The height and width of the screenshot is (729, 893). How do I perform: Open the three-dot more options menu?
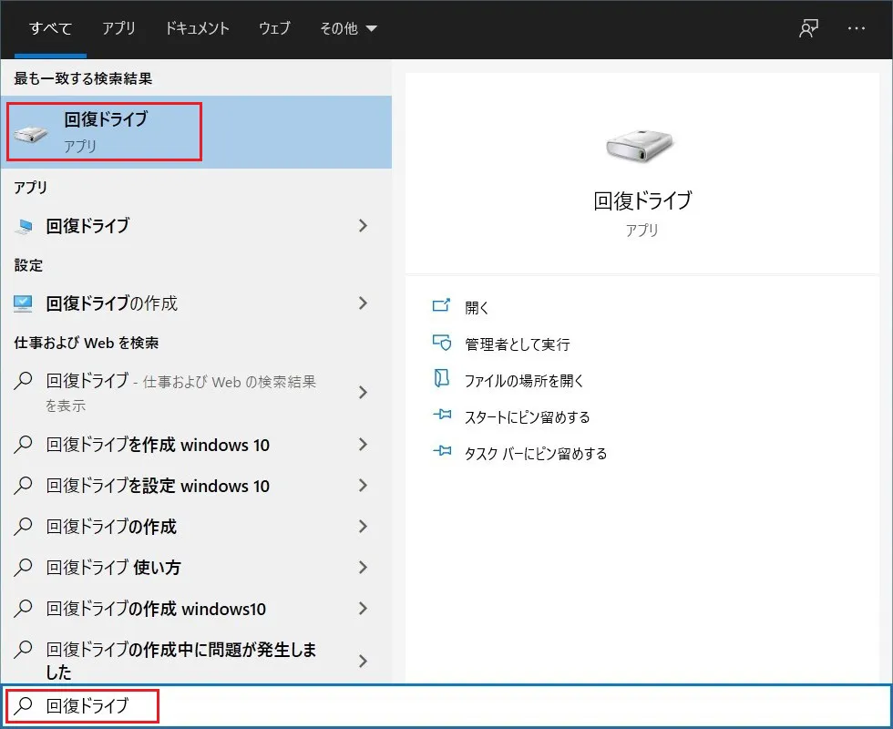[856, 28]
